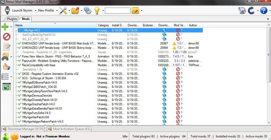Click warning icon on UNP BASE Main body row
This screenshot has width=271, height=140.
click(x=175, y=43)
